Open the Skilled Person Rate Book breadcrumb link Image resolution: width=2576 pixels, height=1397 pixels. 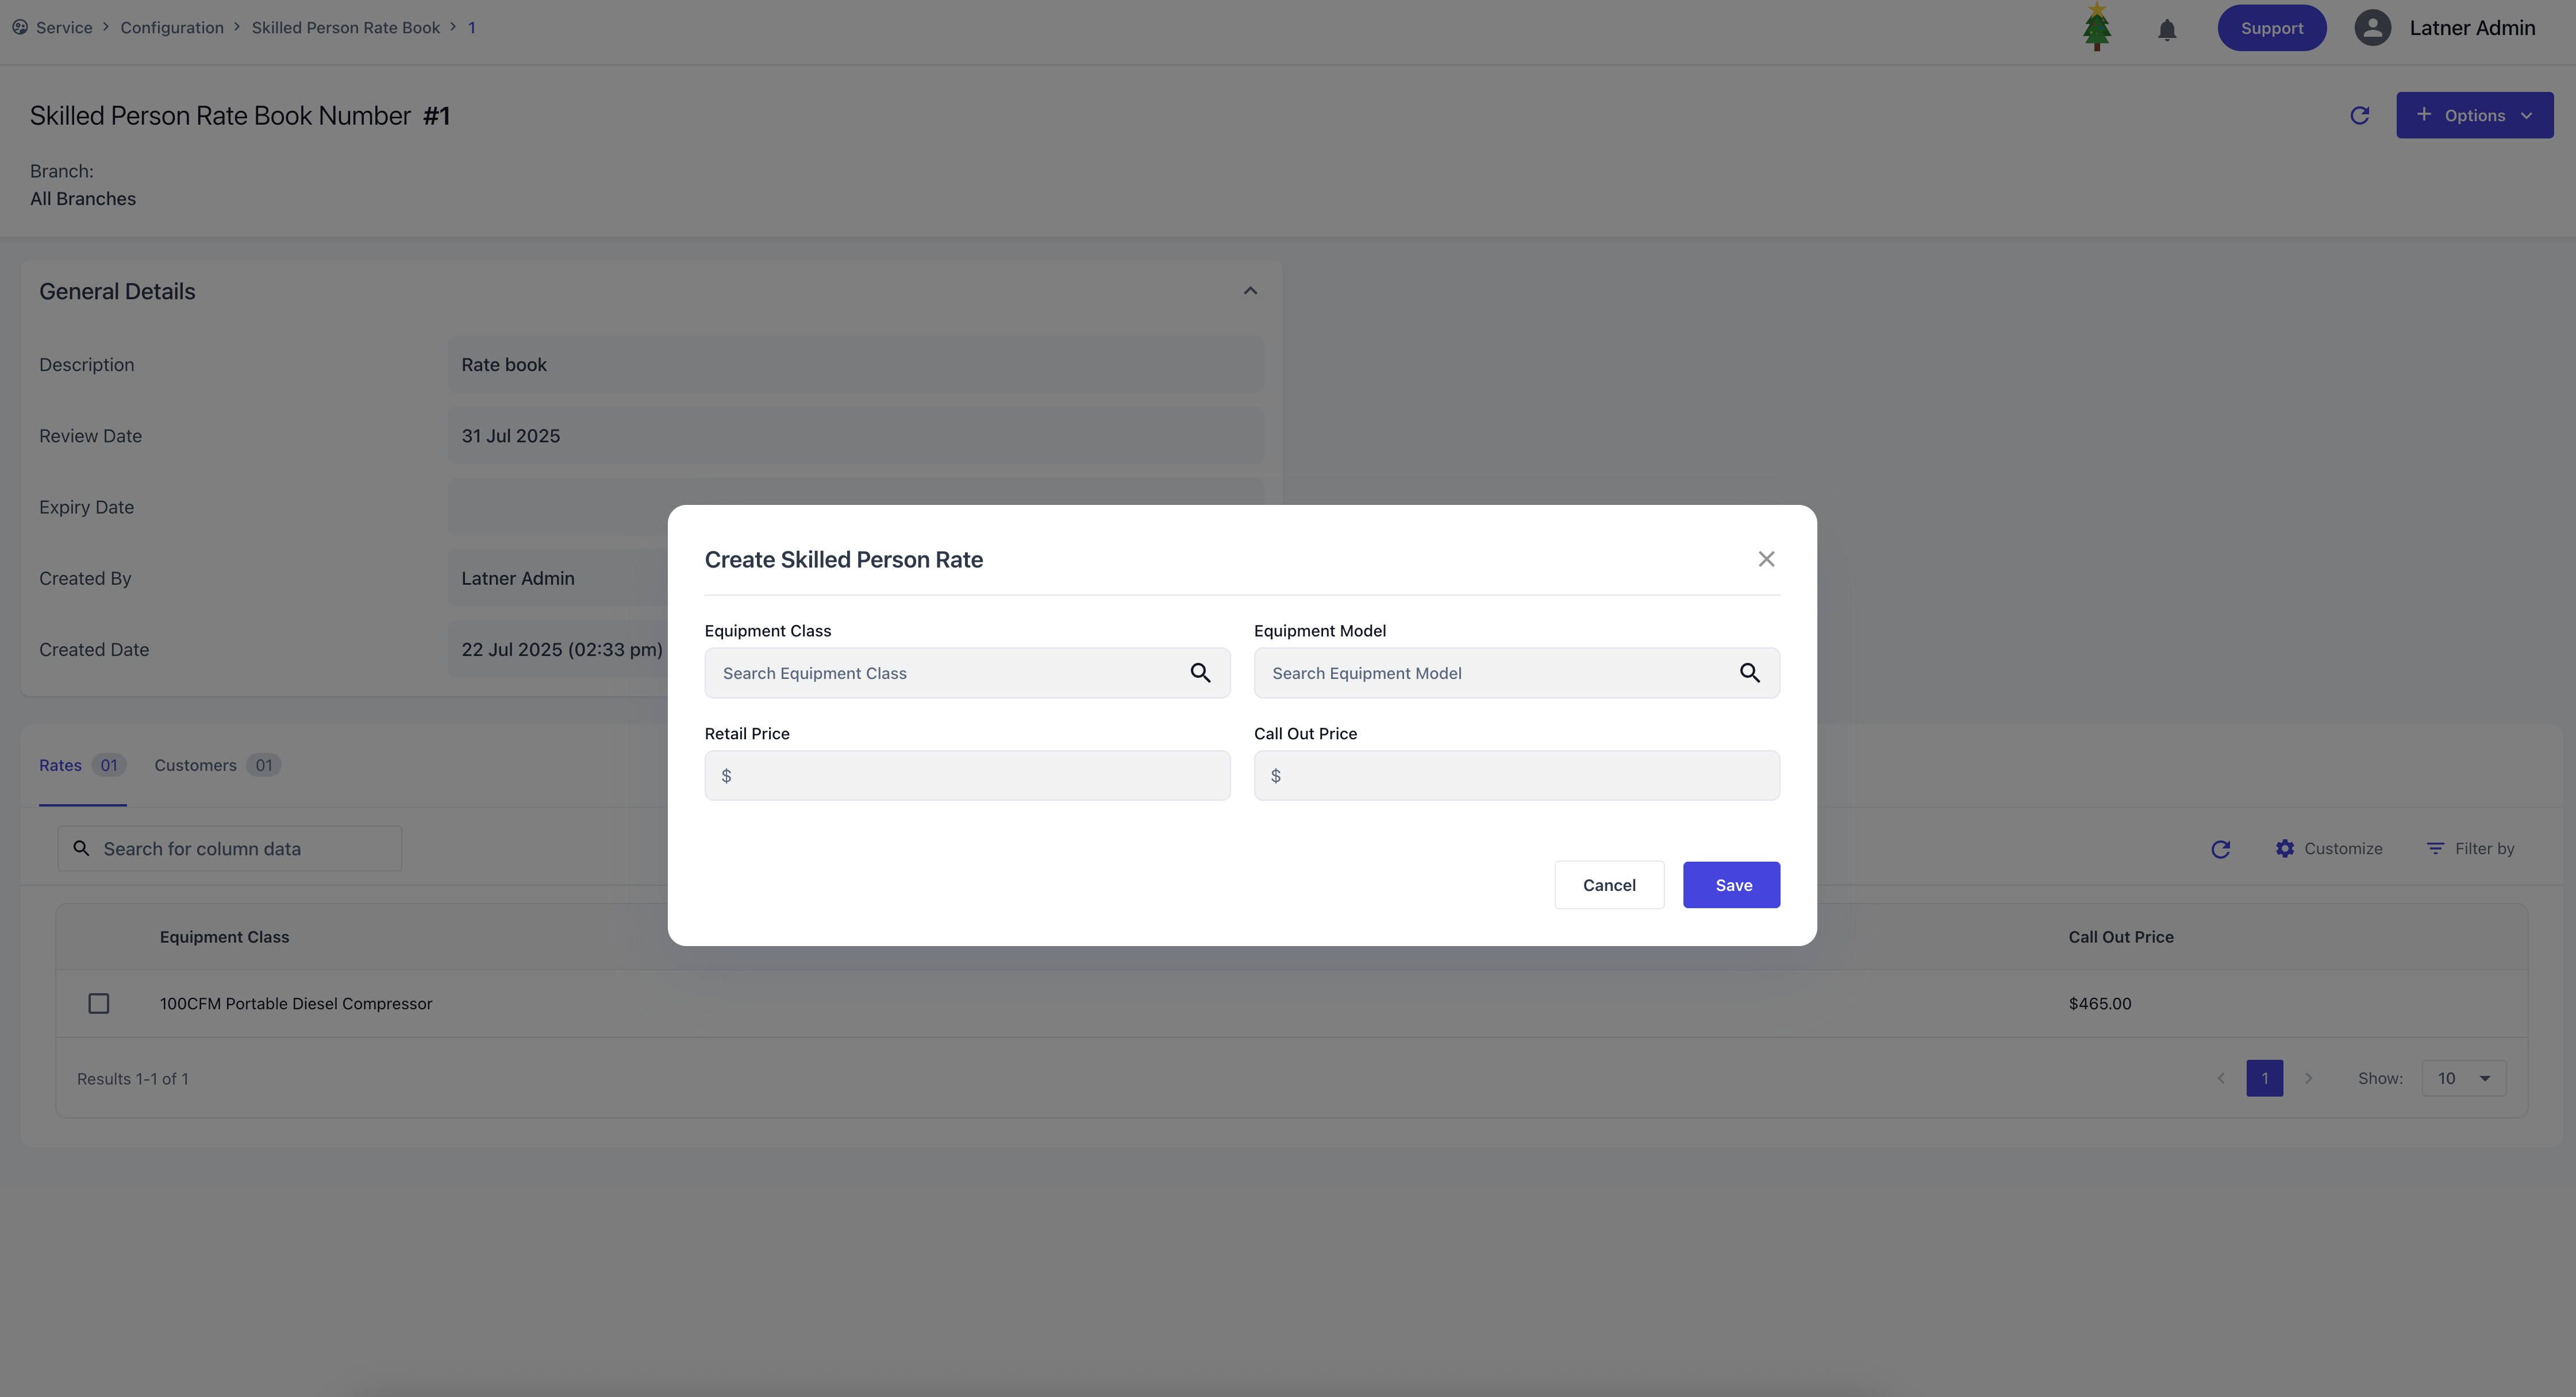pos(345,27)
